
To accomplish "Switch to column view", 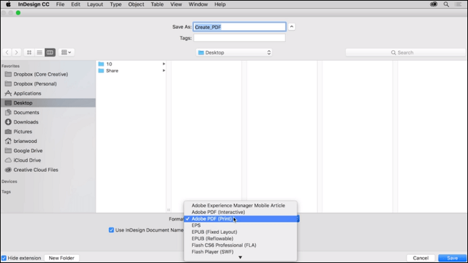I will point(50,52).
